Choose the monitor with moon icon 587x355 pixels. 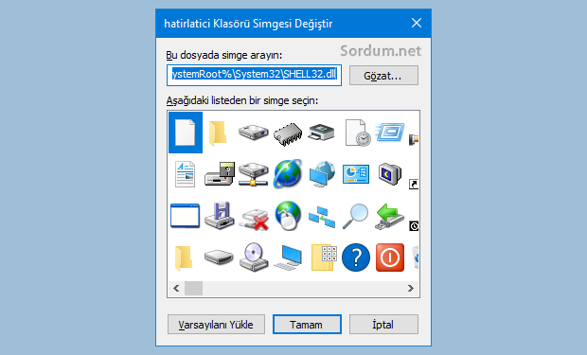point(390,174)
